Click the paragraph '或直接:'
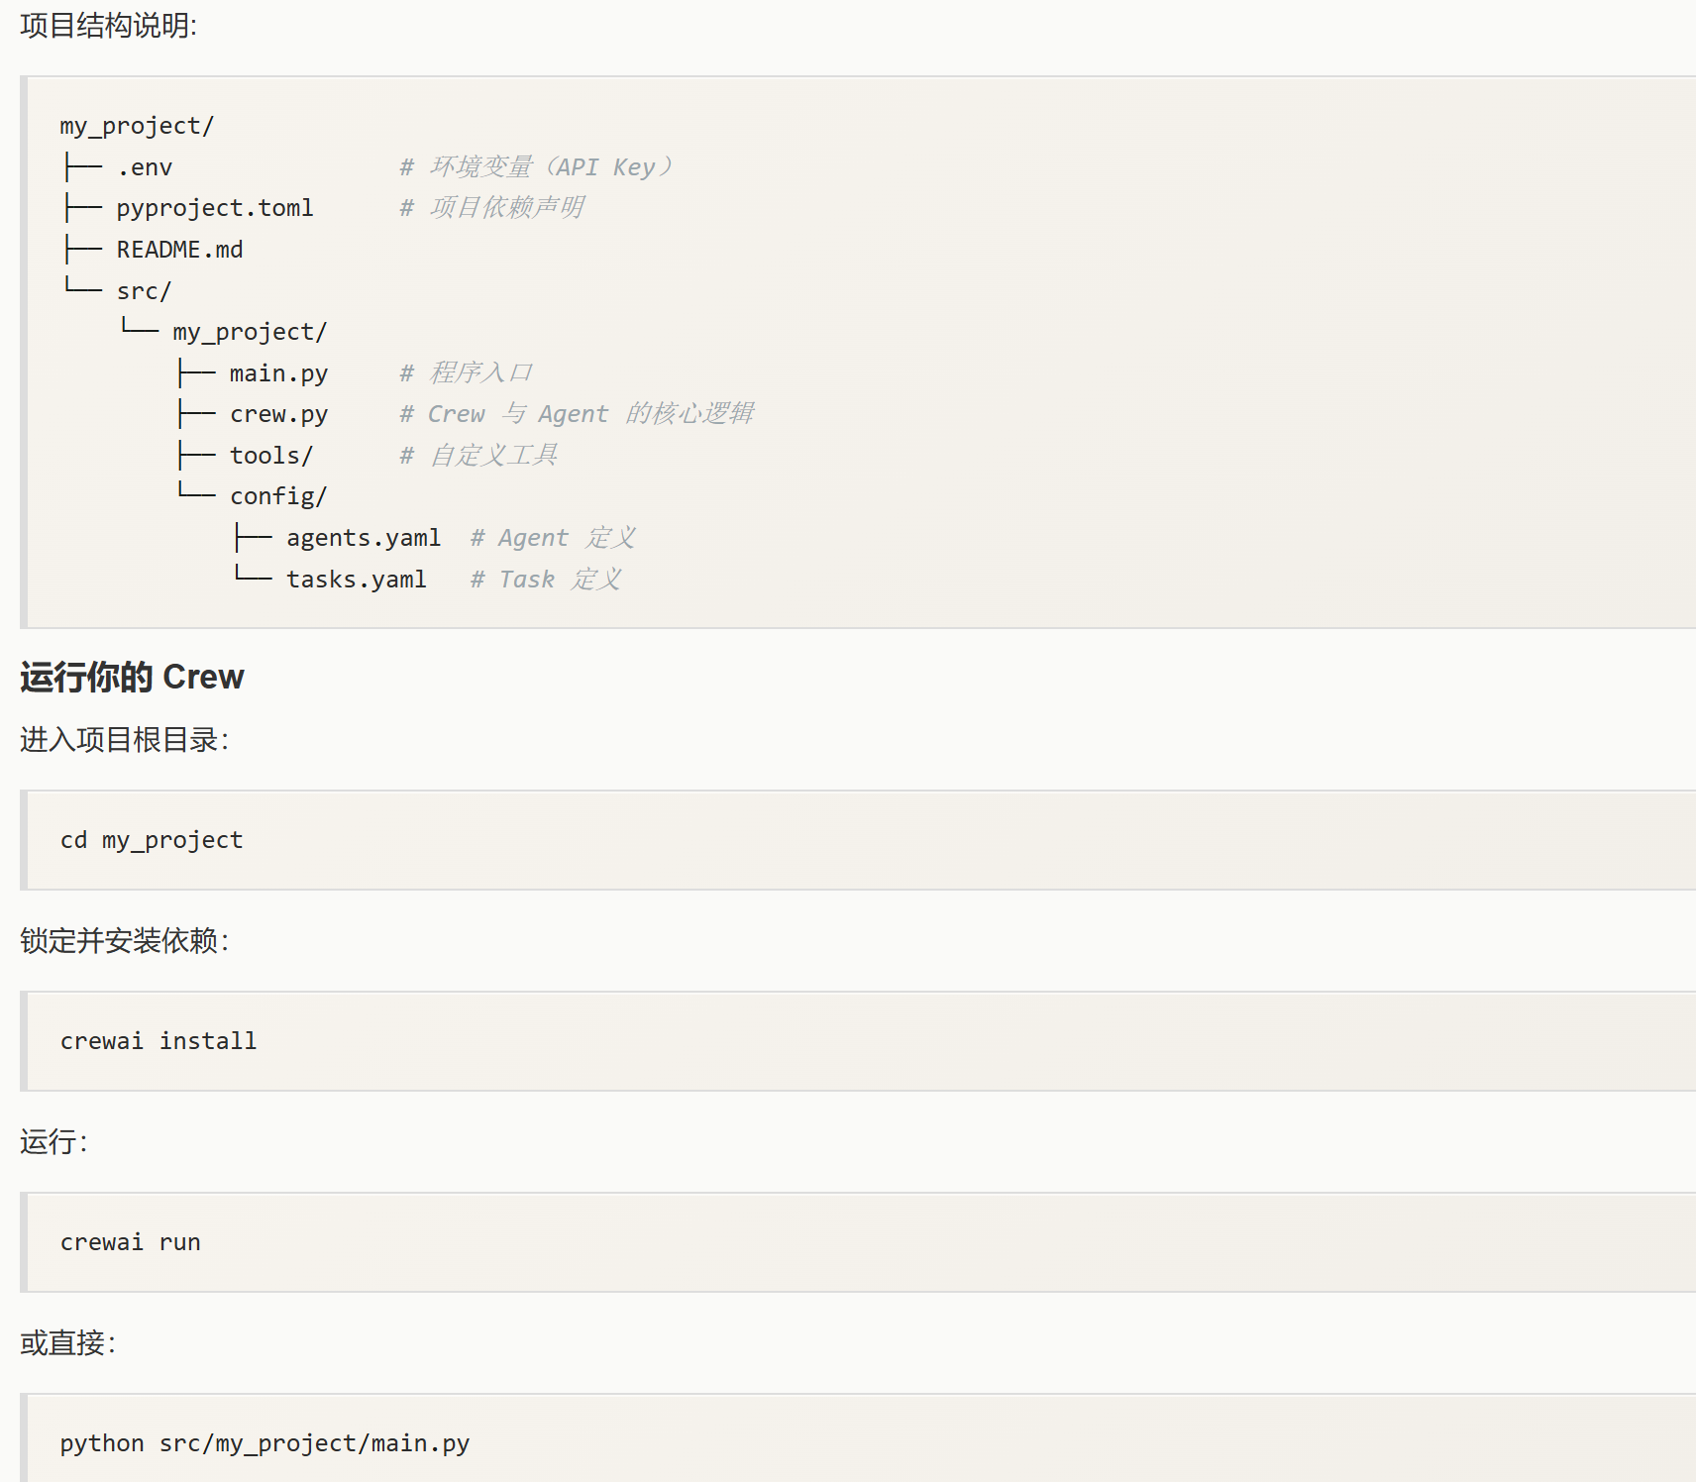This screenshot has width=1696, height=1482. coord(67,1343)
